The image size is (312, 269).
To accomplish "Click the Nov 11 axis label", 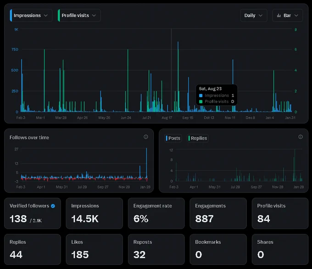I will pos(230,118).
